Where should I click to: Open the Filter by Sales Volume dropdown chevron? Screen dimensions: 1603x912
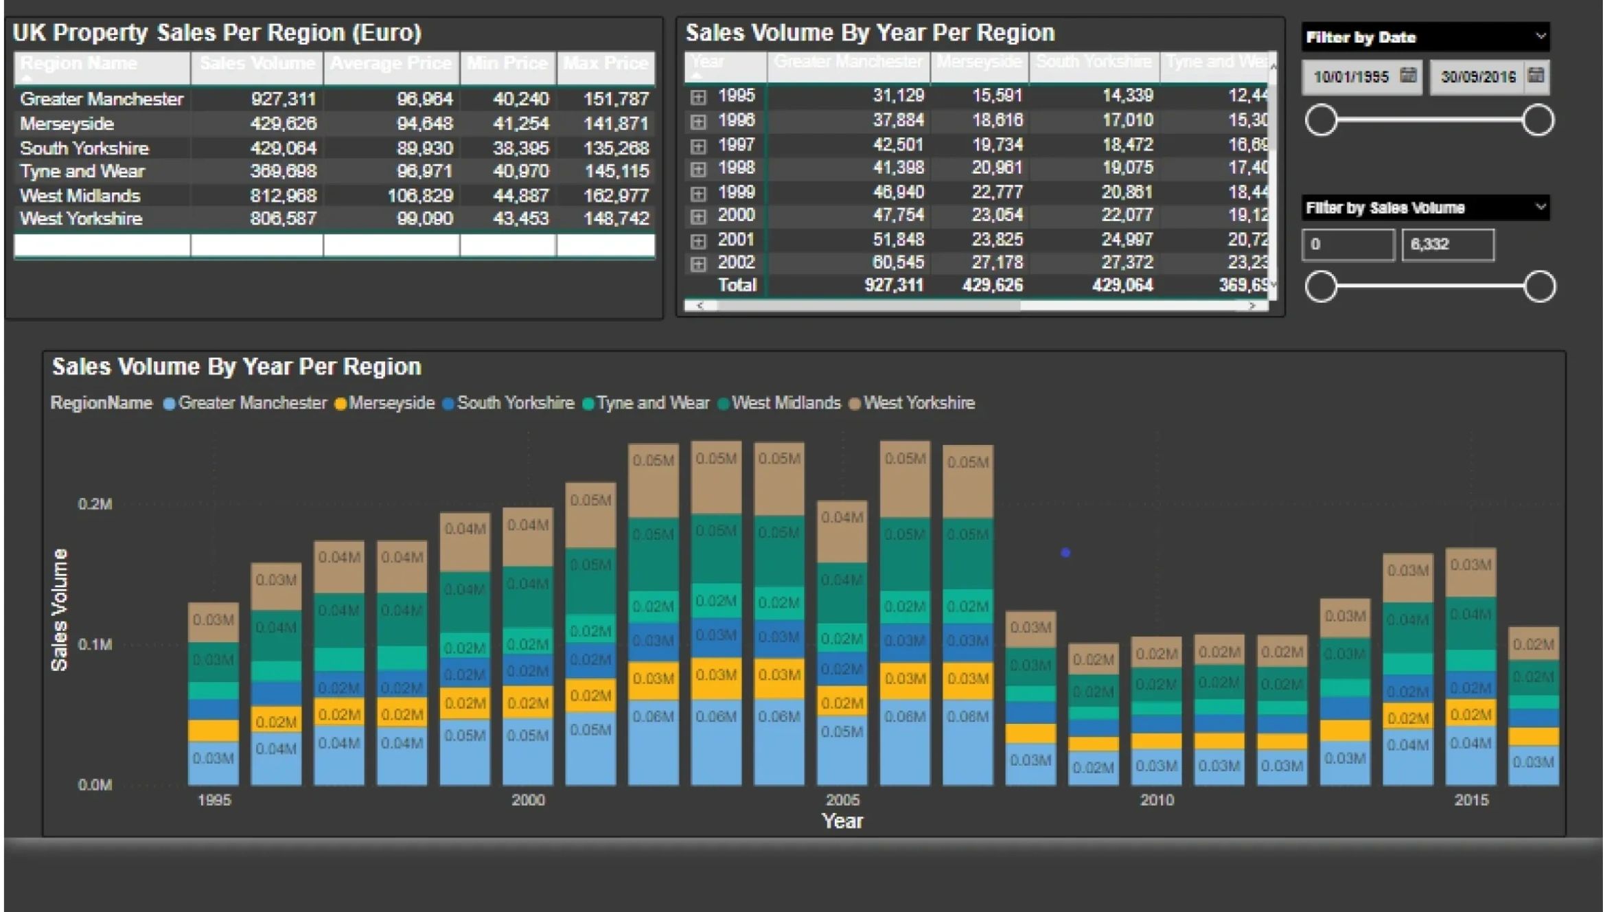(x=1540, y=207)
